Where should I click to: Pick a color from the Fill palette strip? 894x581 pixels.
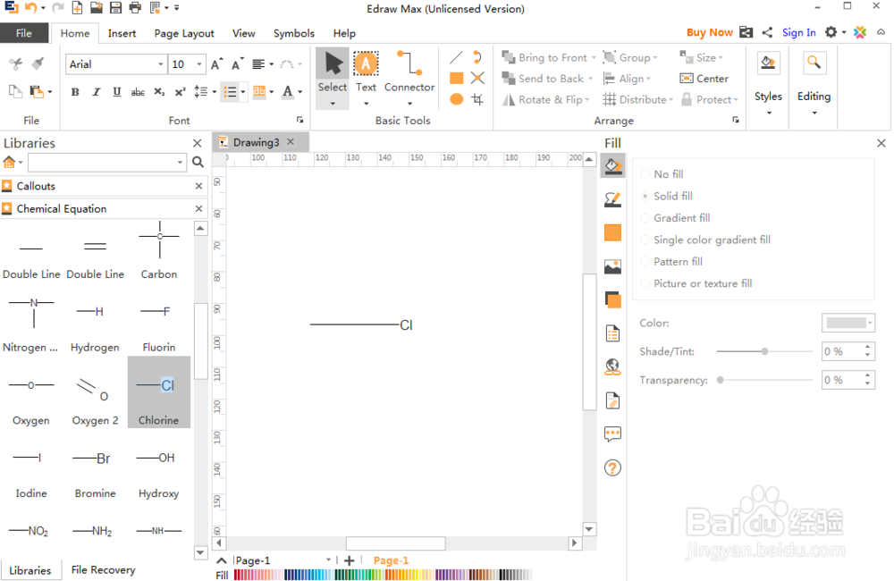(x=382, y=574)
